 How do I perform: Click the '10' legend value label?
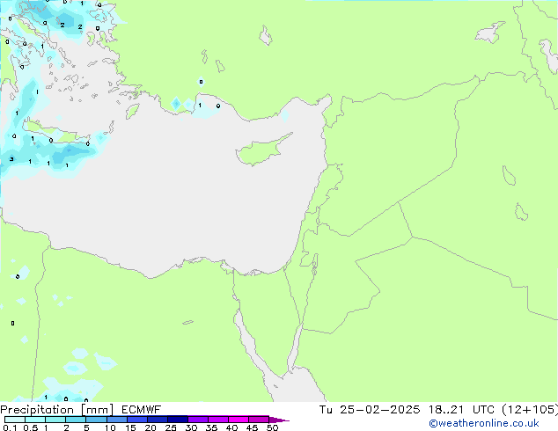[x=110, y=427]
